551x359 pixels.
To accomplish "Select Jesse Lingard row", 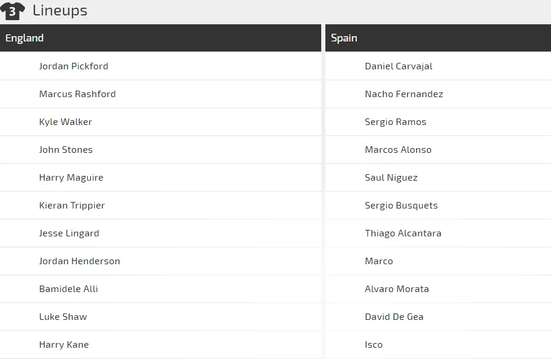I will (69, 233).
